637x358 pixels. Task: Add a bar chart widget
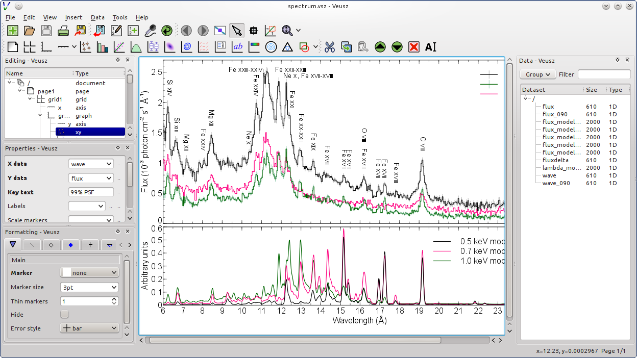click(x=103, y=47)
